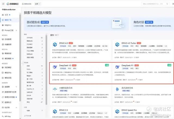The height and width of the screenshot is (119, 174).
Task: Click the ERNIE 4.0 Turbo logo icon
Action: tap(117, 44)
